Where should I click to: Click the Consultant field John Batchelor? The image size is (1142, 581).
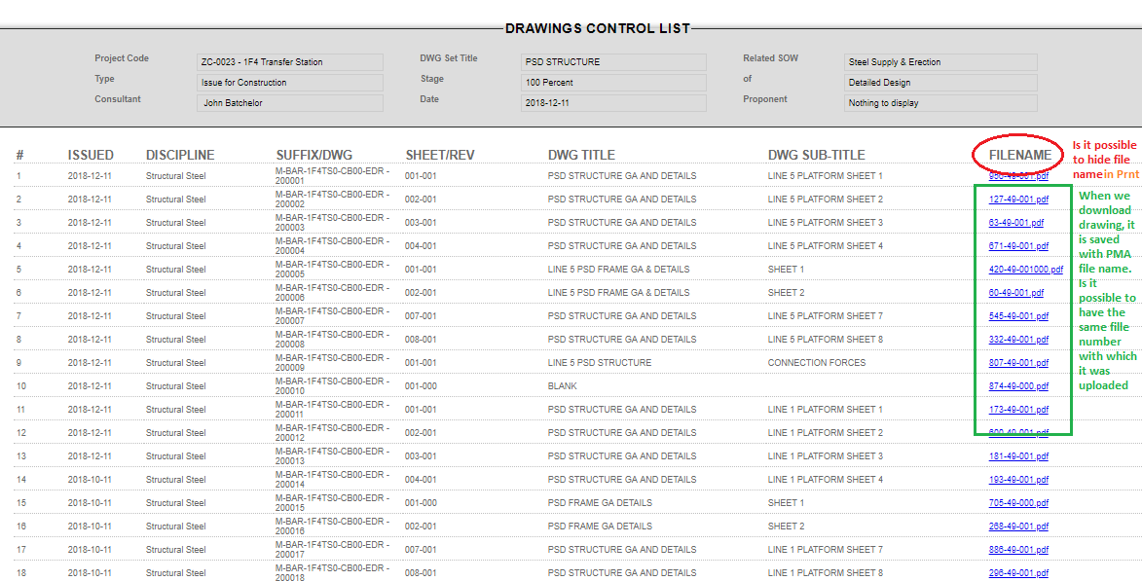(289, 103)
